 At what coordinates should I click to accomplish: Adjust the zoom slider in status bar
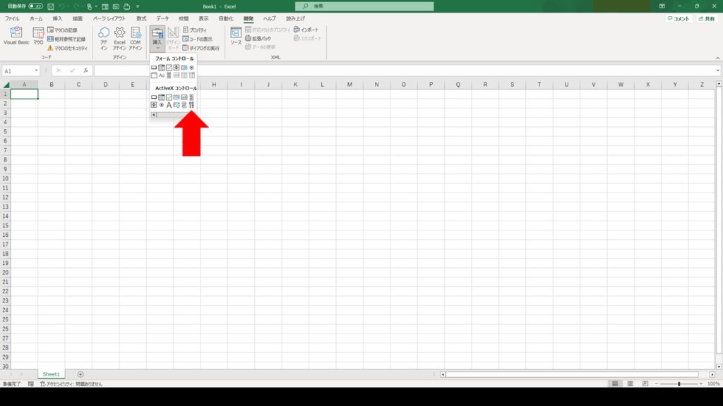click(x=679, y=383)
